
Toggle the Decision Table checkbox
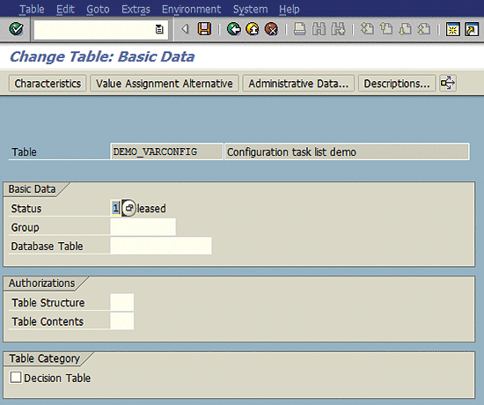[16, 378]
